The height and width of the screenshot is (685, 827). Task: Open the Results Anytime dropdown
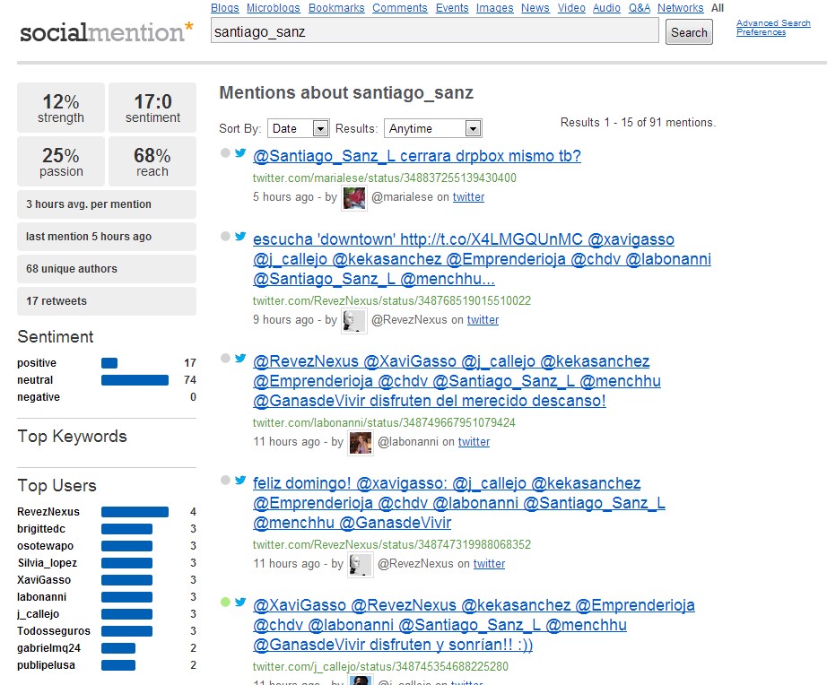coord(433,128)
